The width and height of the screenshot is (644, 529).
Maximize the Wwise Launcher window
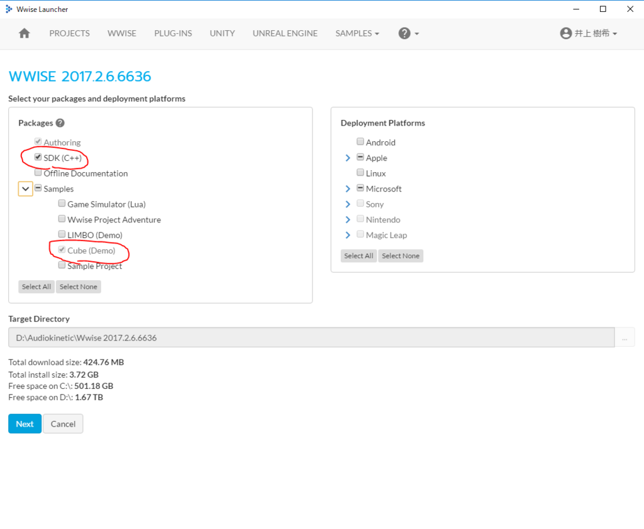[603, 9]
